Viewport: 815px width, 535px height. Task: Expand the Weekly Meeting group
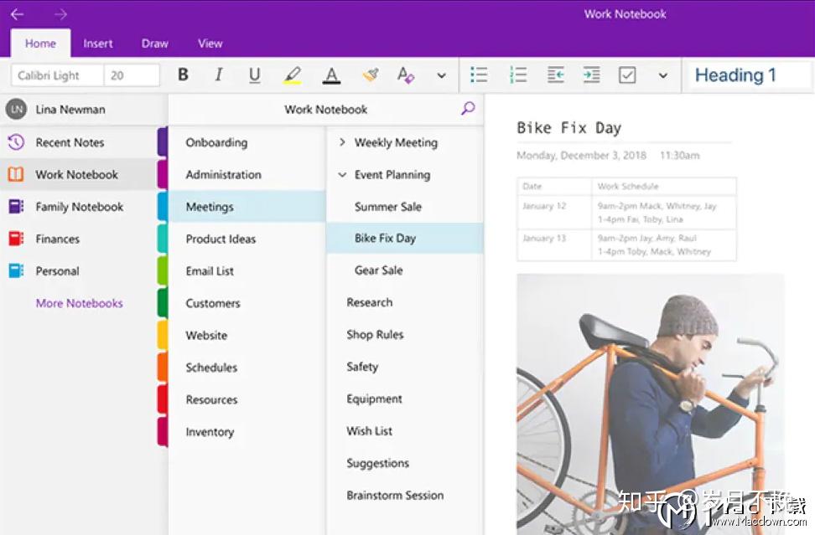[x=341, y=142]
